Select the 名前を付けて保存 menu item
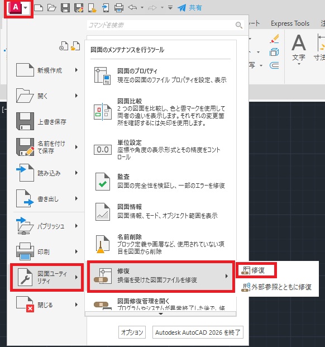 click(47, 147)
